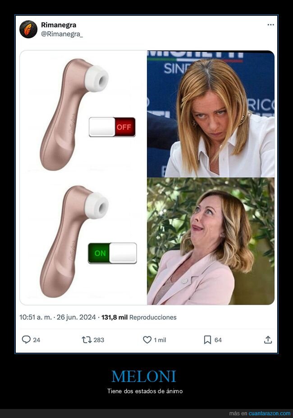This screenshot has width=293, height=418.
Task: Open the top left product image
Action: click(x=83, y=114)
